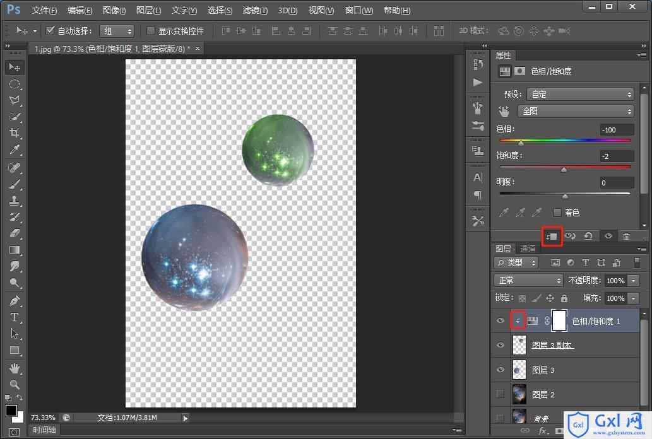Select the Hand tool
Image resolution: width=652 pixels, height=439 pixels.
point(15,368)
